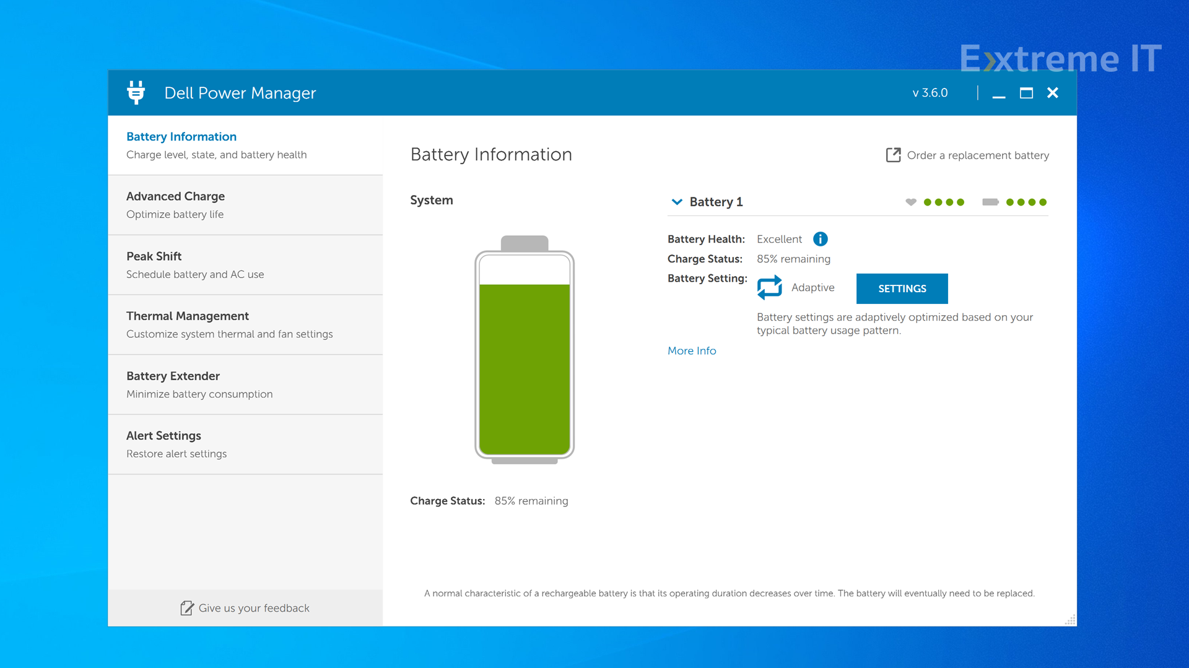Collapse the Battery 1 section chevron
1189x668 pixels.
tap(677, 202)
